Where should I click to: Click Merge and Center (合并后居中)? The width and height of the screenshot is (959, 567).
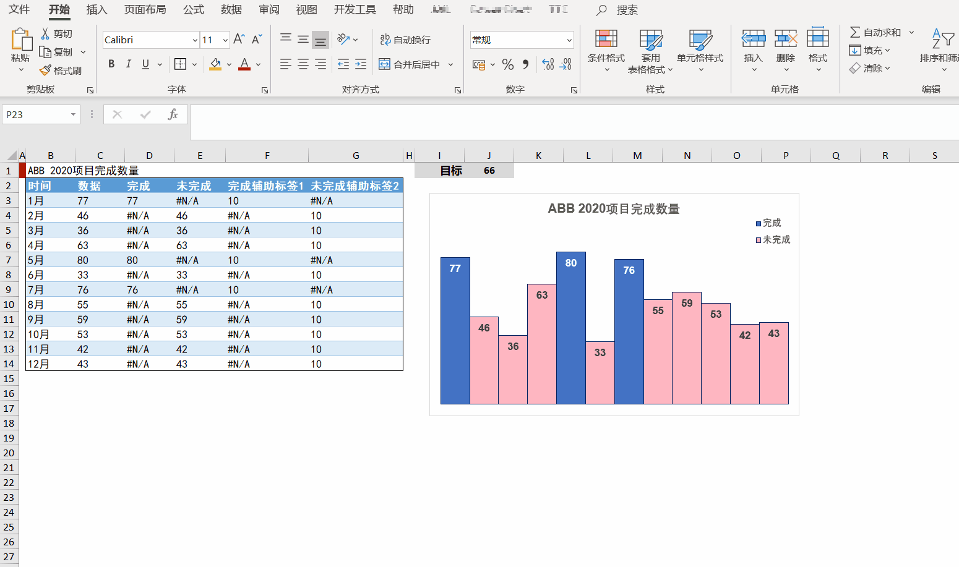click(x=410, y=64)
